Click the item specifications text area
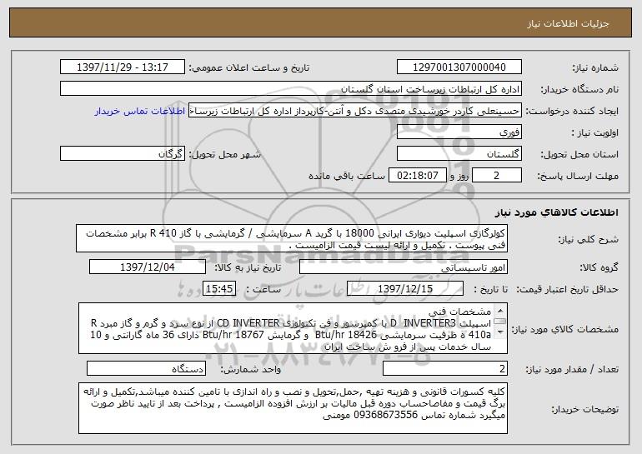 click(x=293, y=328)
